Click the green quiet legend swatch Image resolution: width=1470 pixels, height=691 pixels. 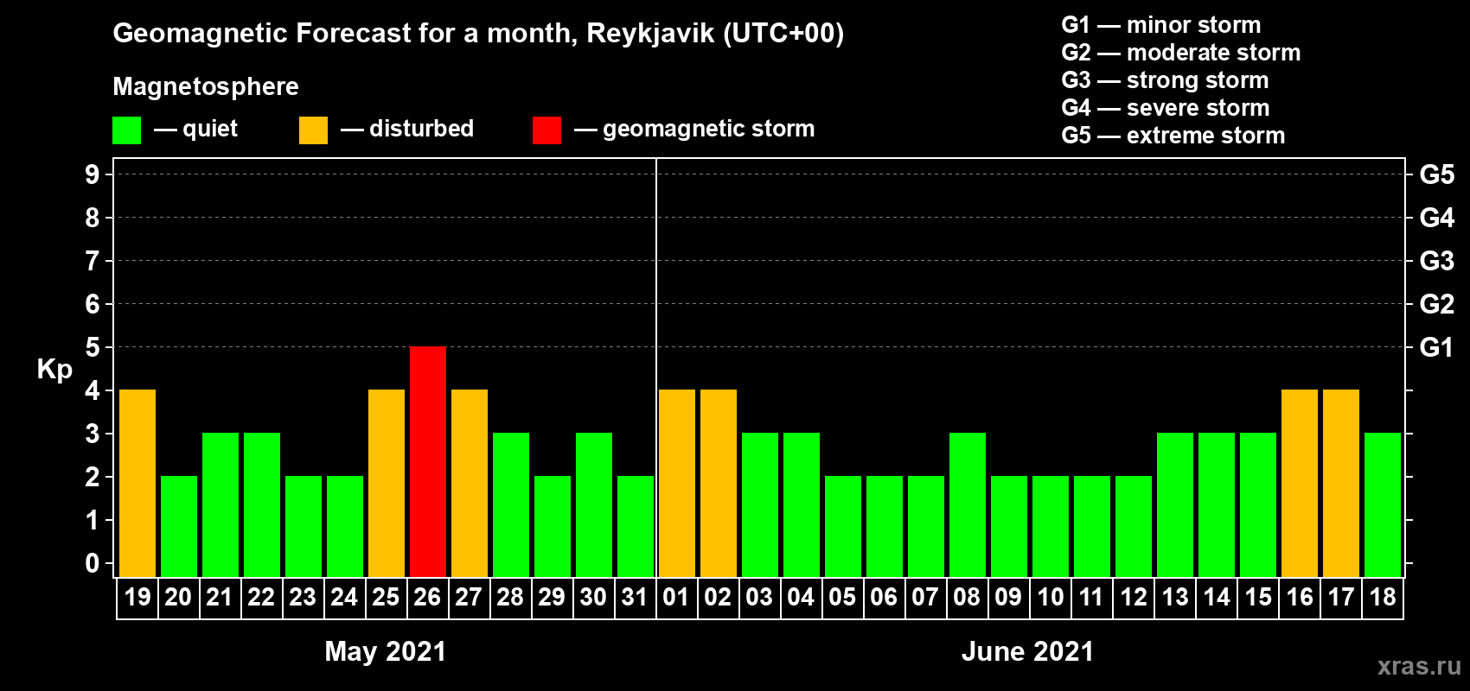pyautogui.click(x=126, y=130)
